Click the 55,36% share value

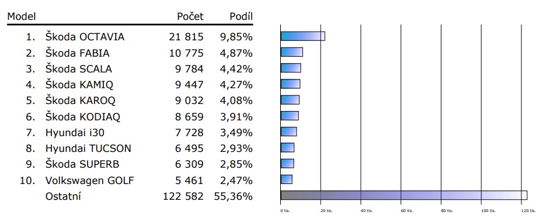[x=233, y=196]
